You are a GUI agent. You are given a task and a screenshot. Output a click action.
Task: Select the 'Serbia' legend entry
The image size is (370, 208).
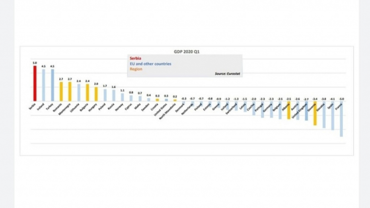coord(133,58)
